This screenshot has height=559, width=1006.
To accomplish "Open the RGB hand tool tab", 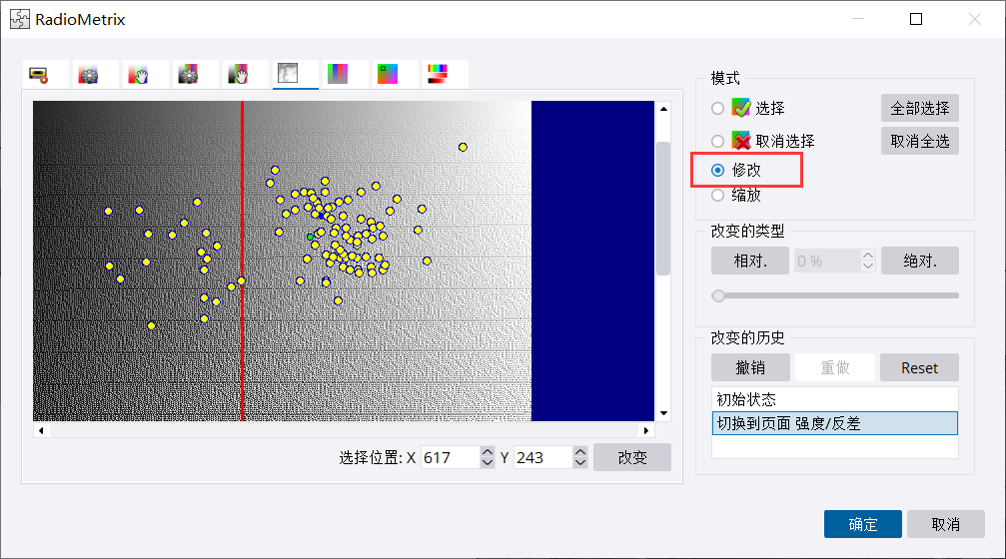I will pyautogui.click(x=138, y=74).
